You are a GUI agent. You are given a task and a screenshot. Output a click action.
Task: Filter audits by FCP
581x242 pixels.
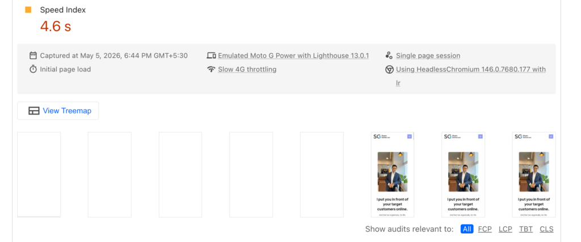coord(485,229)
